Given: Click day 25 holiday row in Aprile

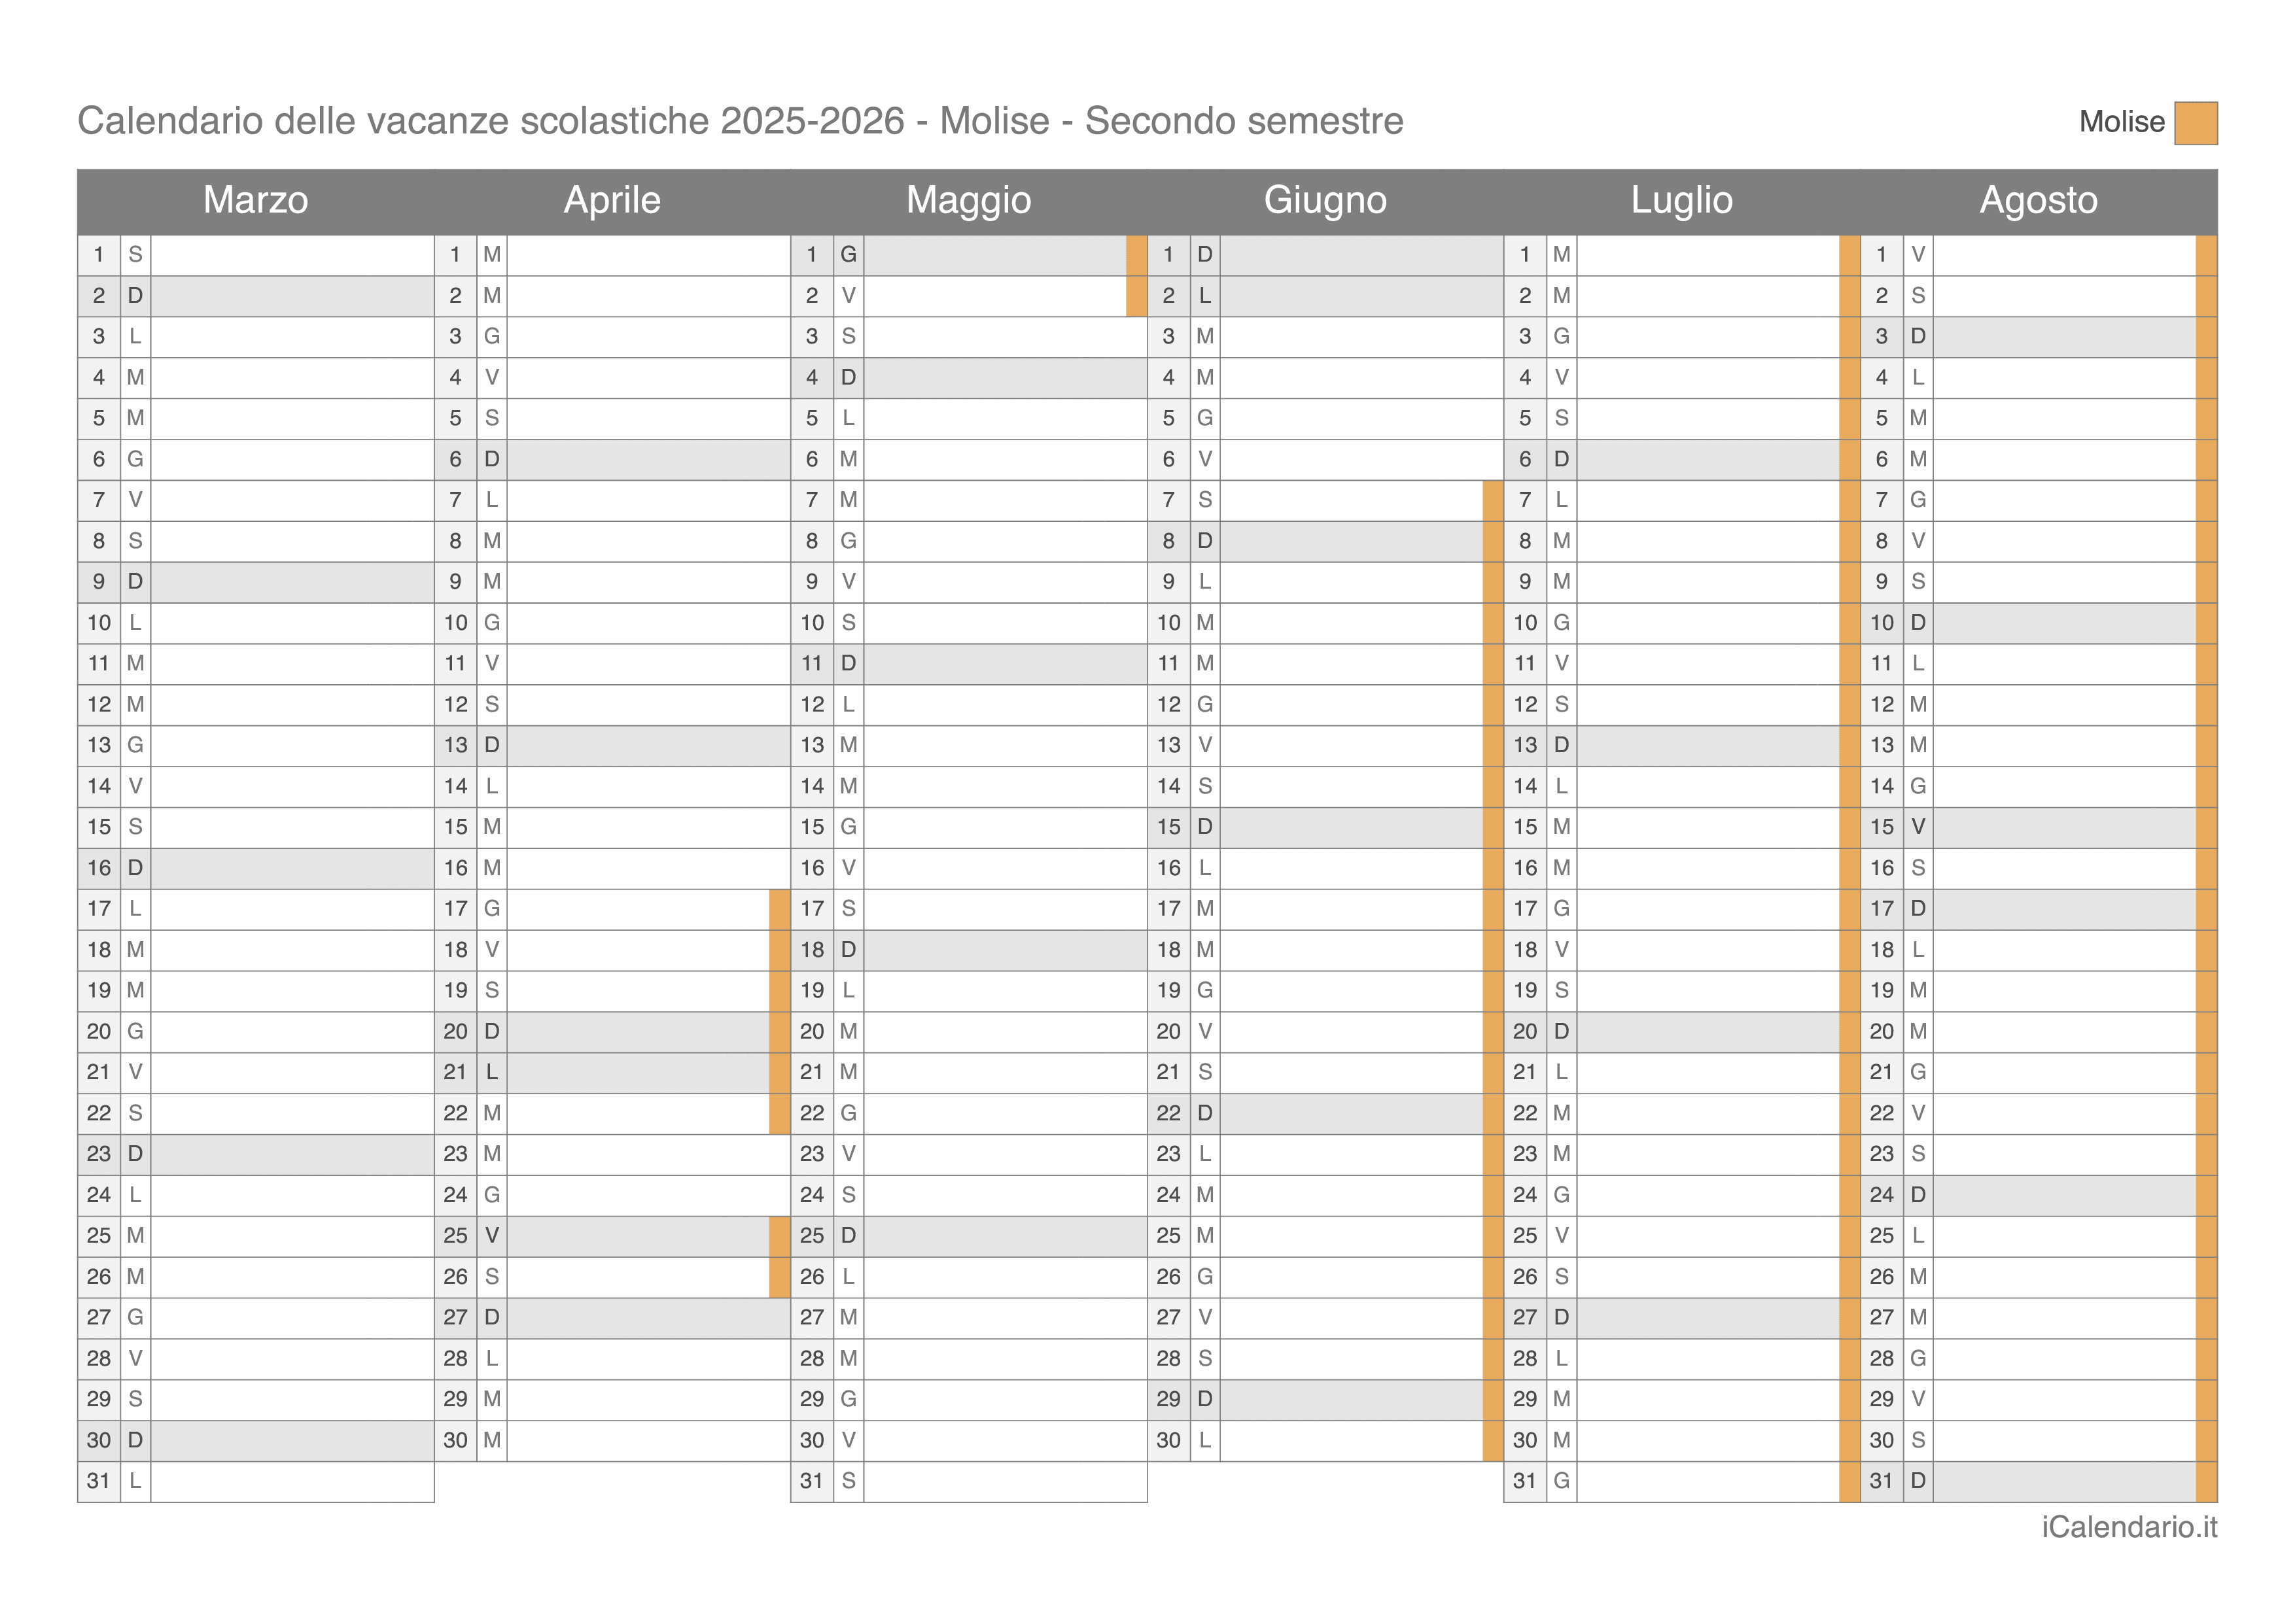Looking at the screenshot, I should coord(612,1236).
